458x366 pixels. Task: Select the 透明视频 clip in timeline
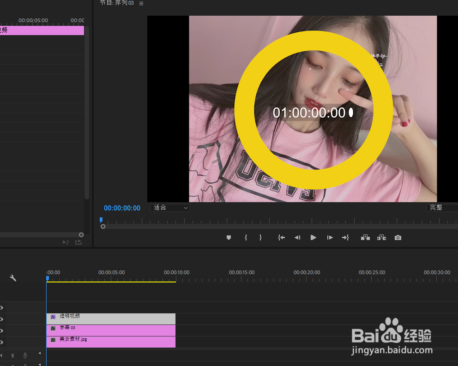pyautogui.click(x=111, y=318)
